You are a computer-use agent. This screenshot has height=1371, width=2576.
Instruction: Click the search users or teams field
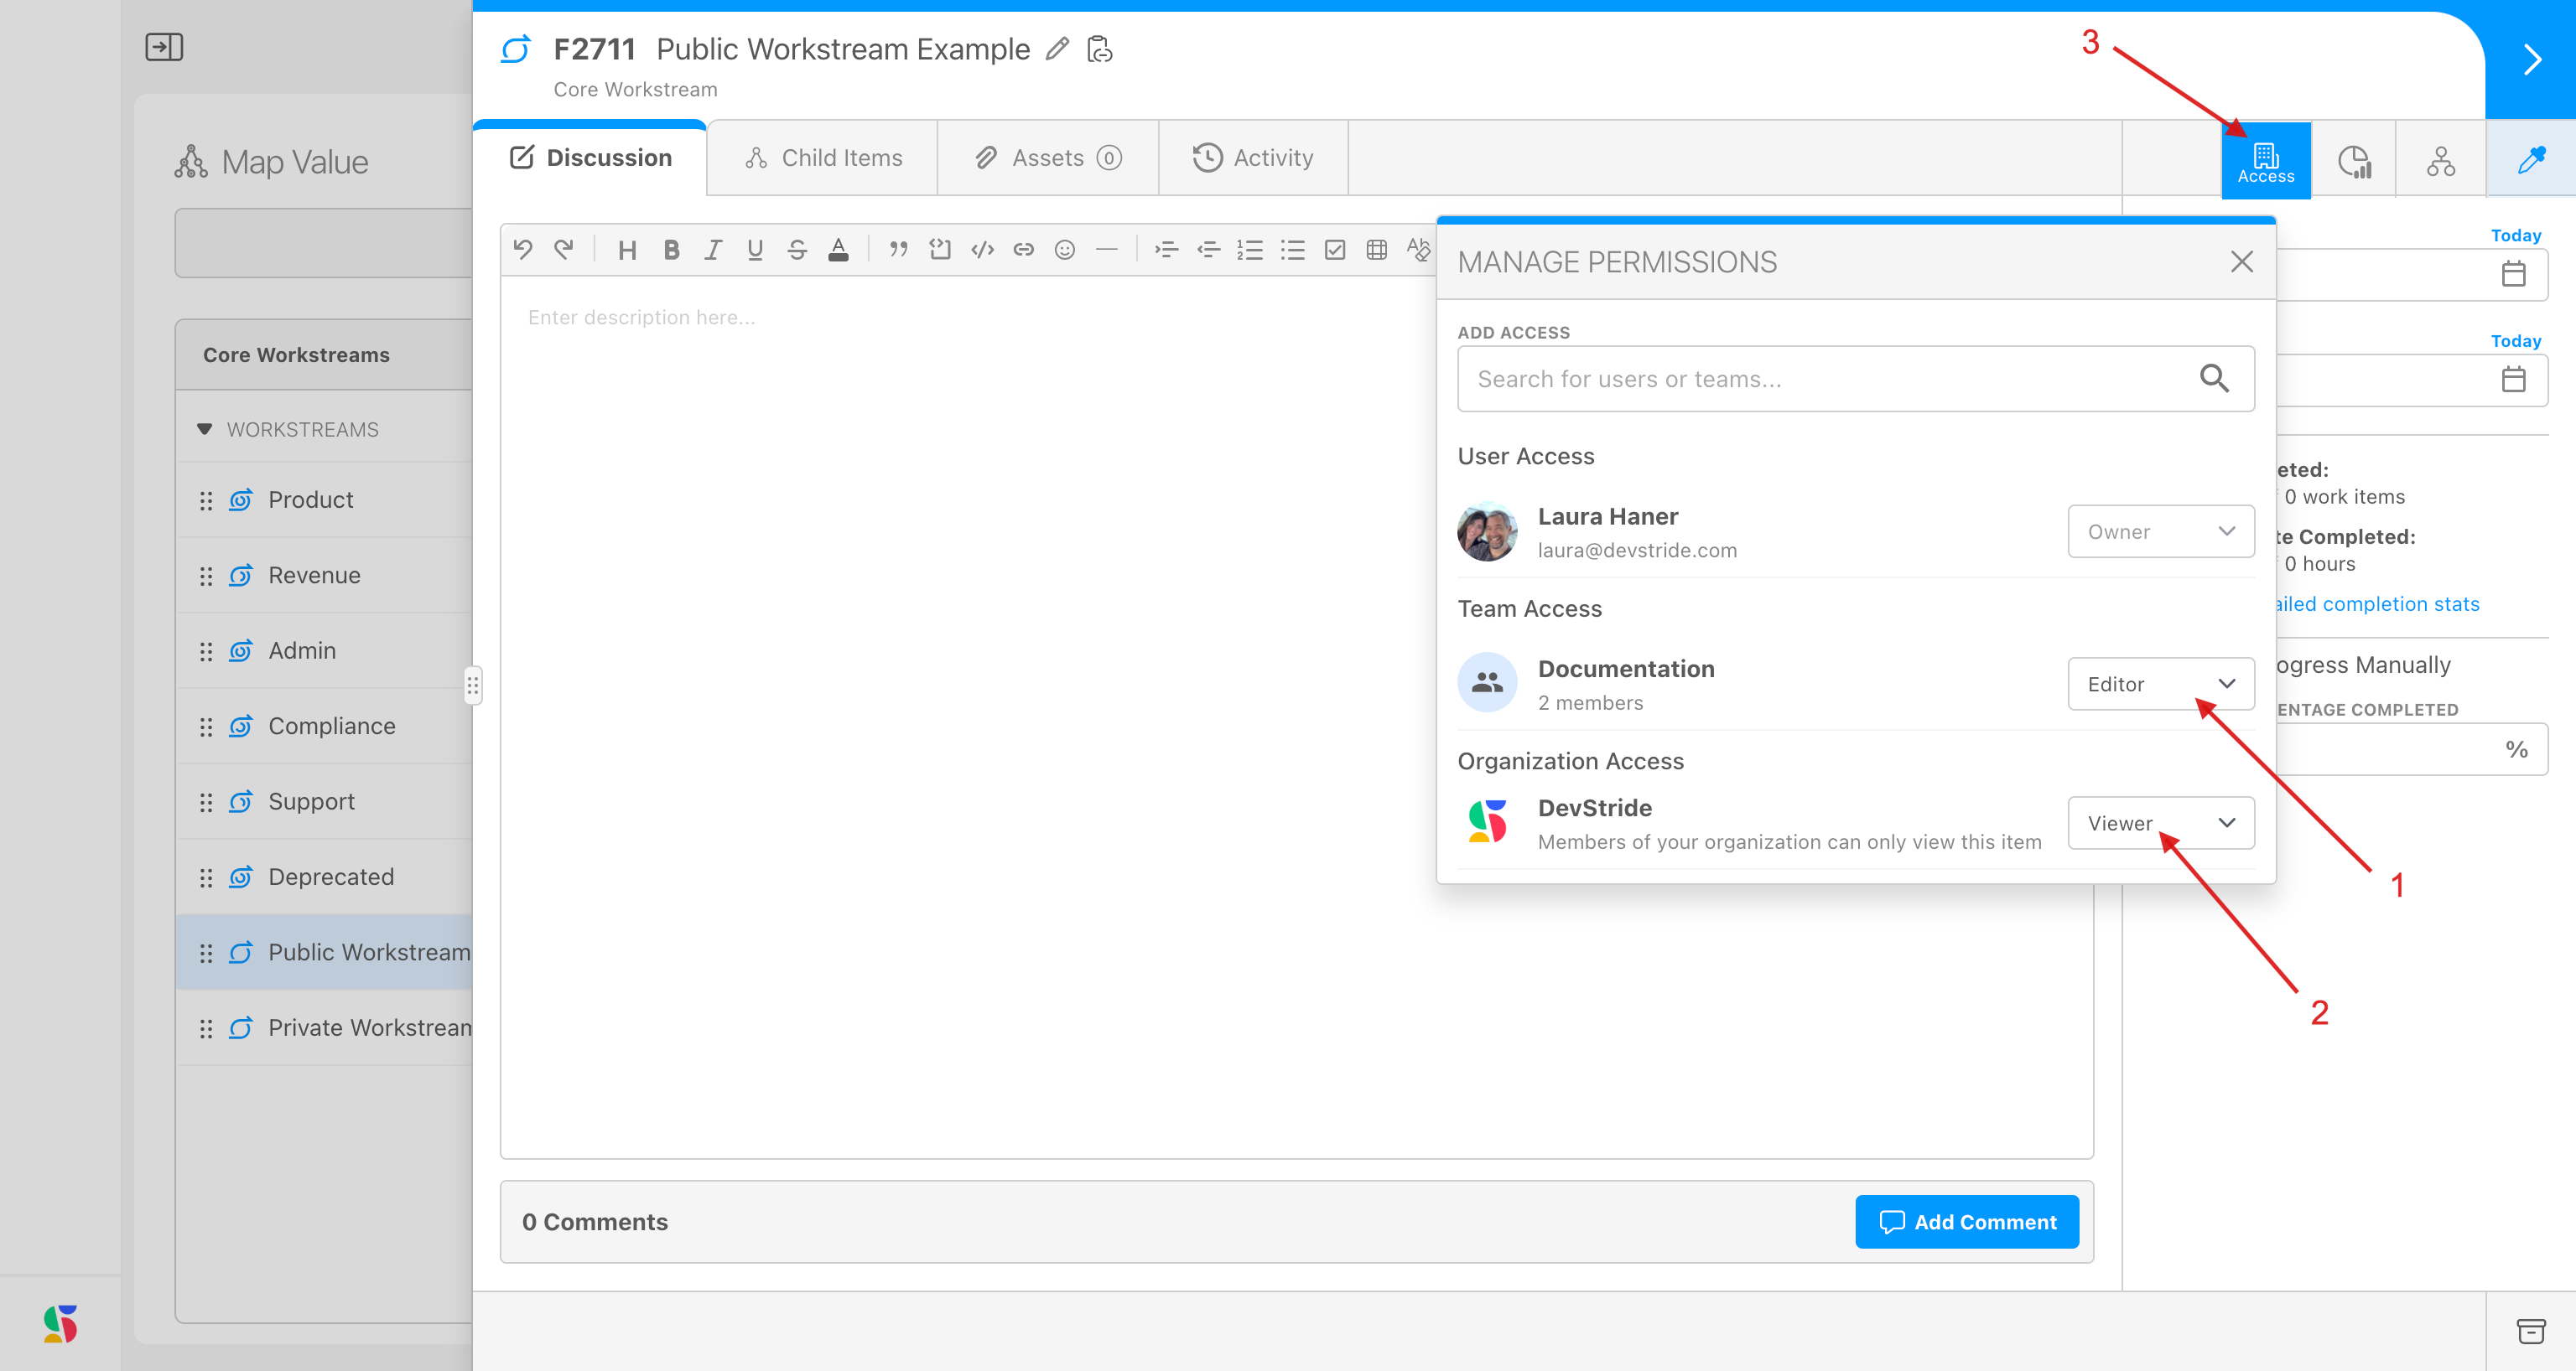coord(1830,380)
